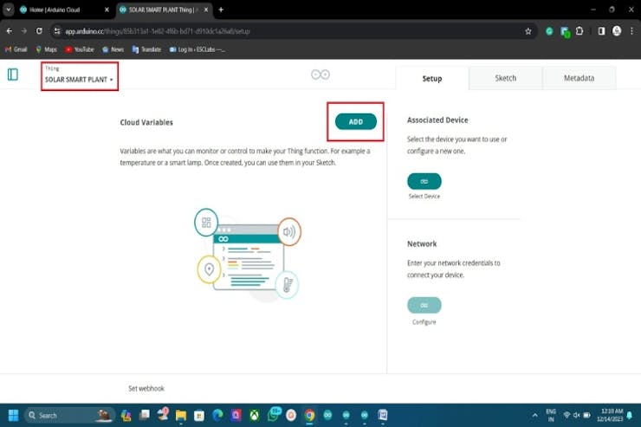
Task: Click the Select Device link button
Action: point(424,181)
